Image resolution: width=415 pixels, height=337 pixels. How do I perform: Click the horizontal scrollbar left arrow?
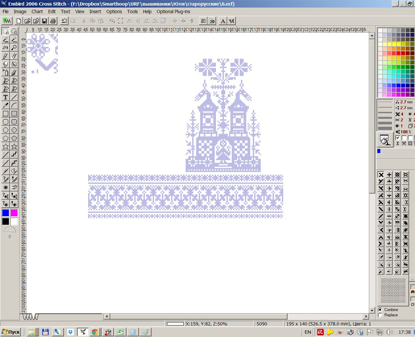106,316
